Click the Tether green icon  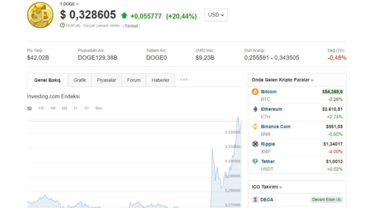(x=255, y=161)
